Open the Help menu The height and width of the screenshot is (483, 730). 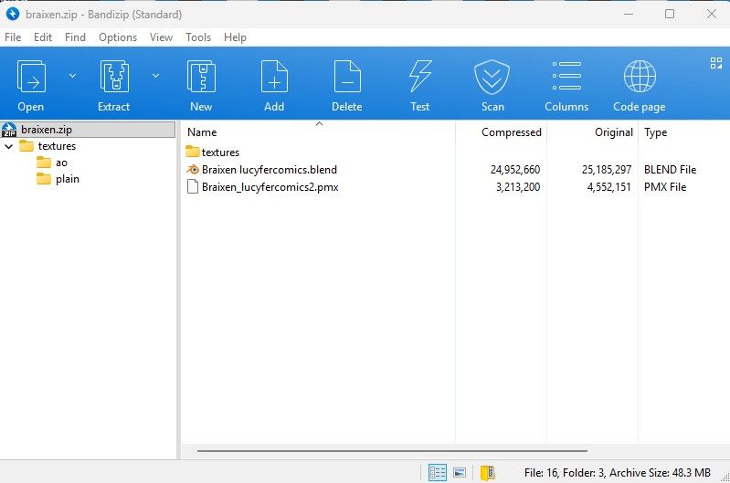pyautogui.click(x=235, y=37)
